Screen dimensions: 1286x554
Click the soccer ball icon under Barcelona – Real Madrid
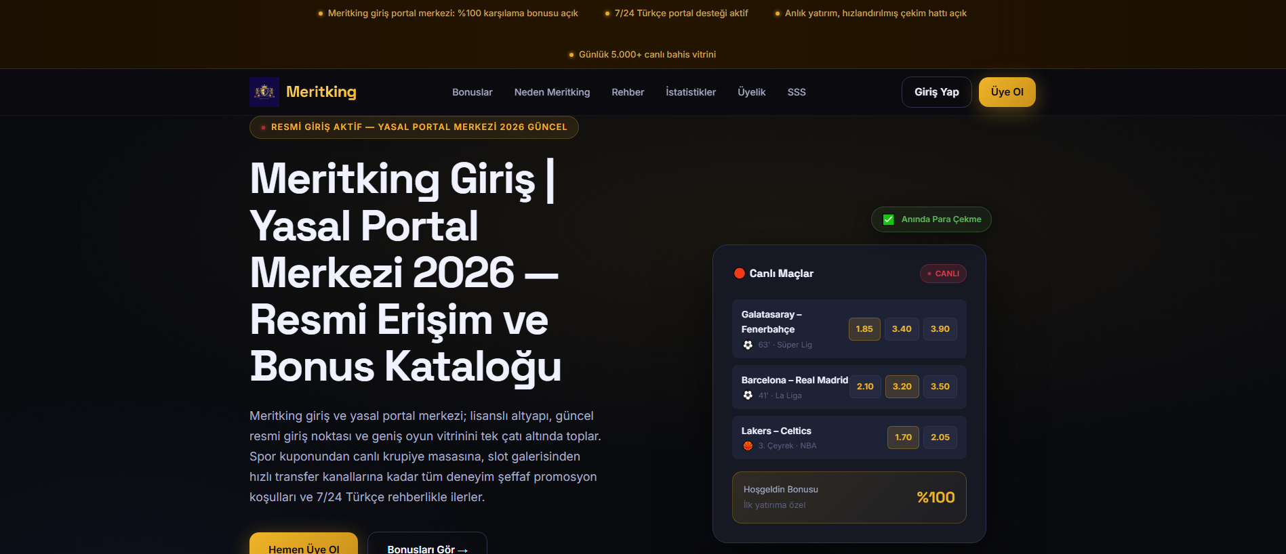coord(748,396)
